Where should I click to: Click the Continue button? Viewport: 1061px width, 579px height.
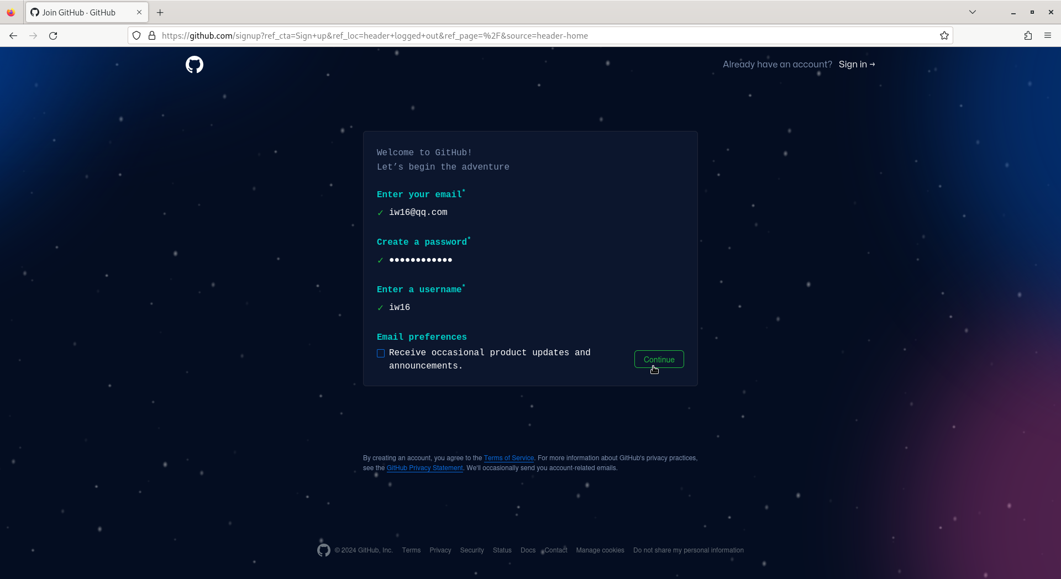click(x=659, y=359)
